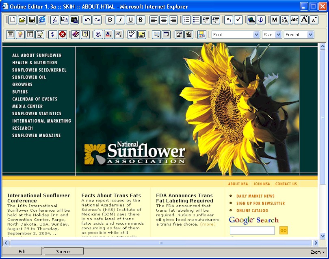
Task: Toggle subscript formatting
Action: 229,20
